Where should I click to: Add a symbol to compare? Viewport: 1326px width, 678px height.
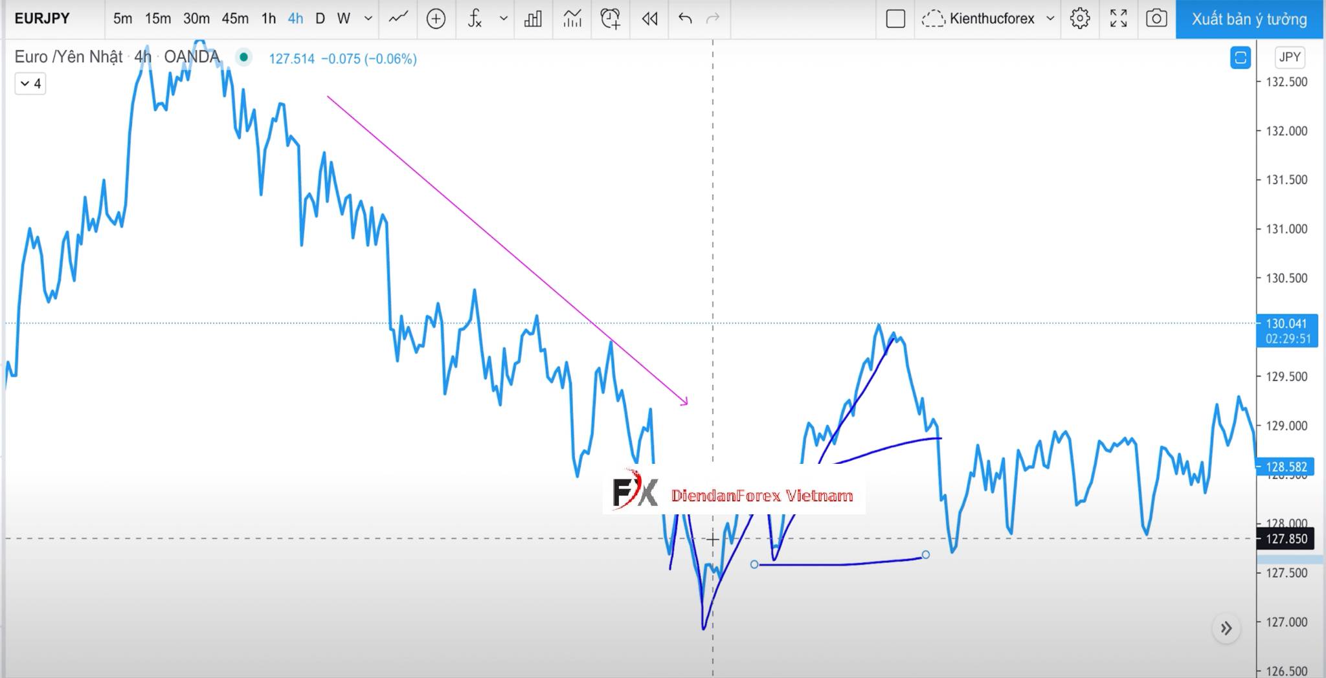click(436, 19)
